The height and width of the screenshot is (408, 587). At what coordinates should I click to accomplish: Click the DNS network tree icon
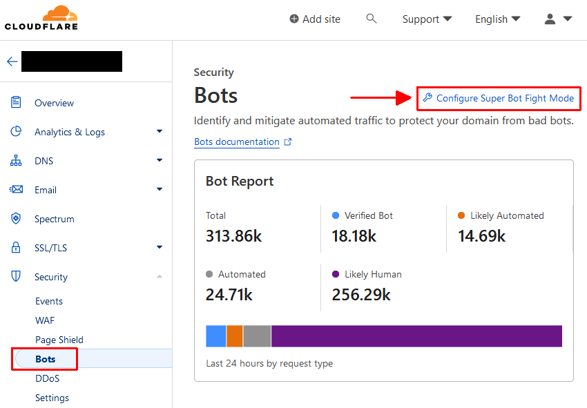(16, 161)
